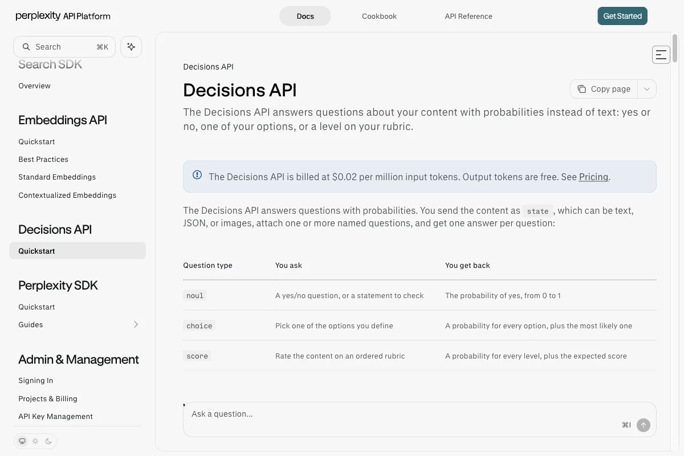
Task: Go to Signing In page
Action: coord(35,380)
